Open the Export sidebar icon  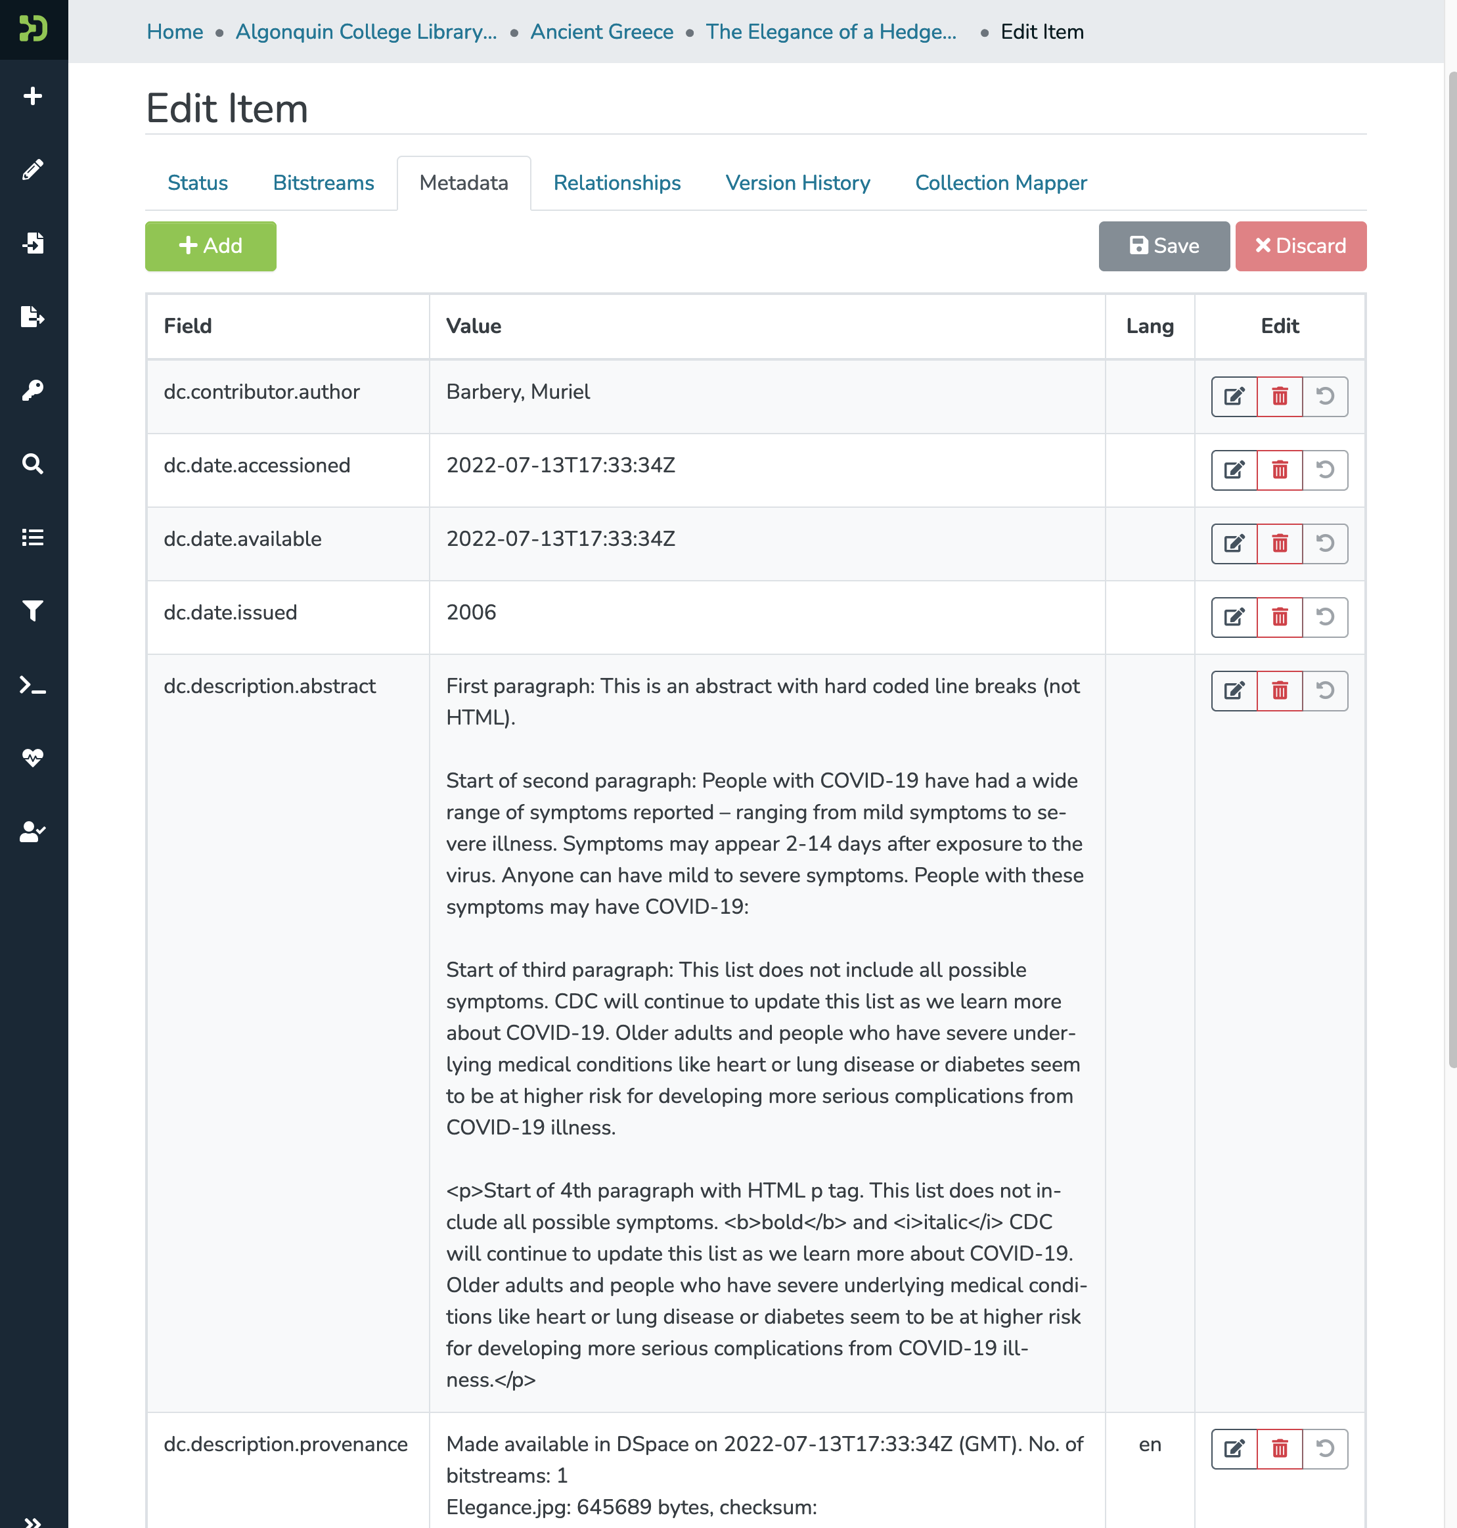click(33, 317)
